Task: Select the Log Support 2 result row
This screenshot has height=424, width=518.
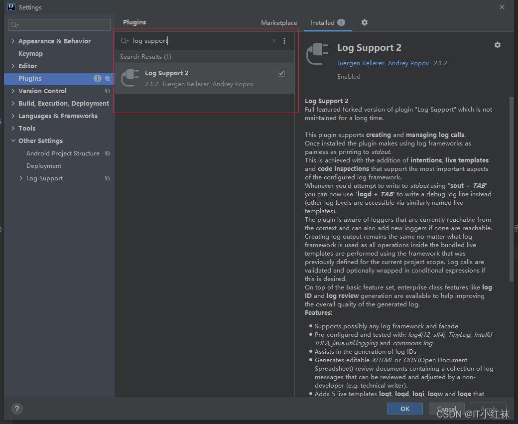Action: [205, 78]
